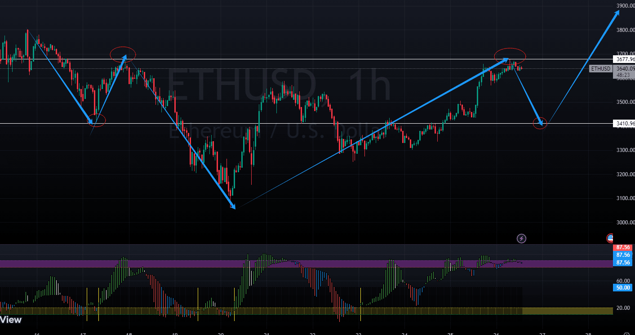Click the current price 3640.09 label

tap(622, 69)
